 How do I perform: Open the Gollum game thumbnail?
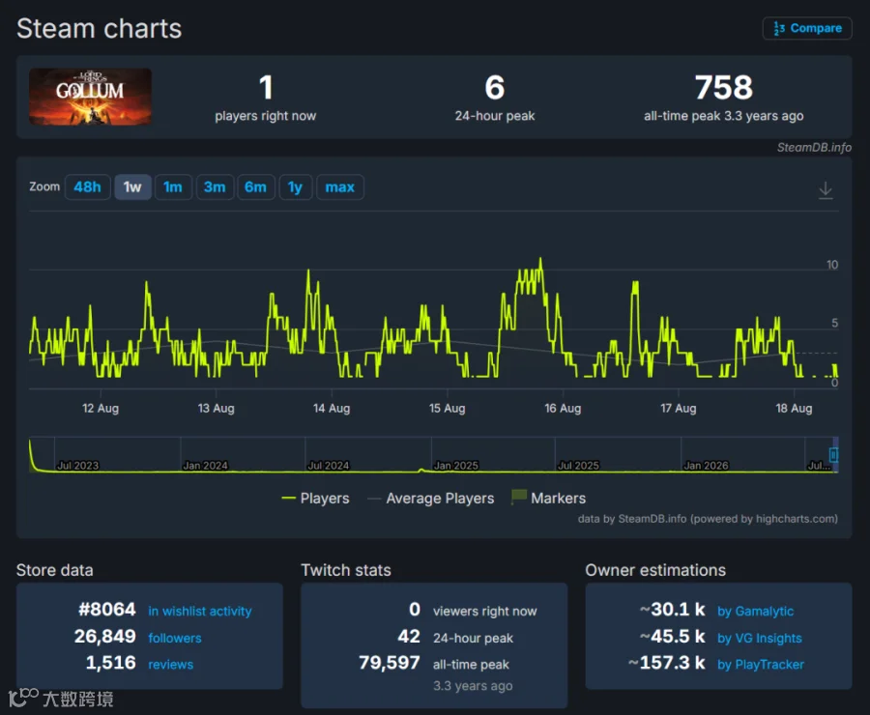[x=91, y=97]
